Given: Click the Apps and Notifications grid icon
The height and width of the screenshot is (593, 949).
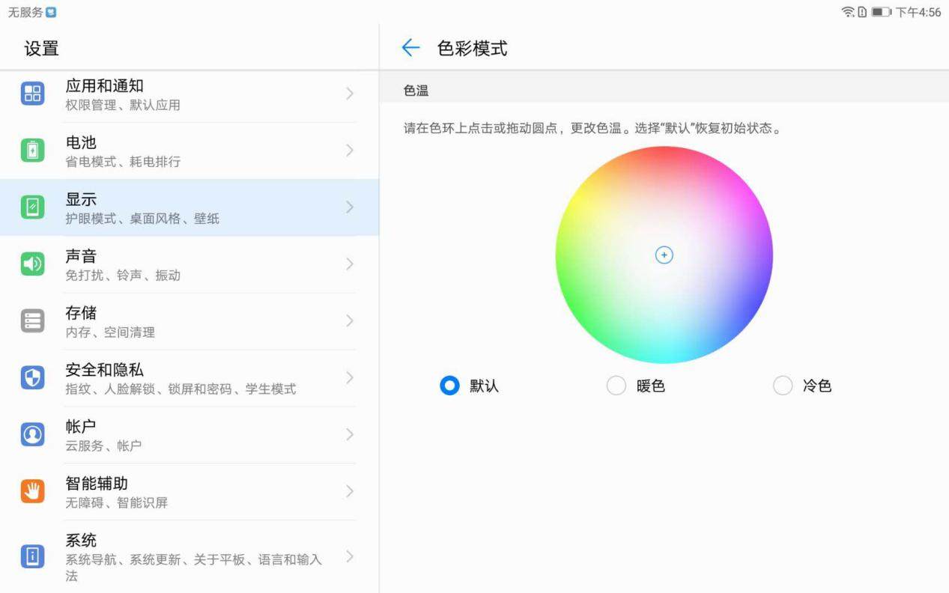Looking at the screenshot, I should click(x=32, y=94).
